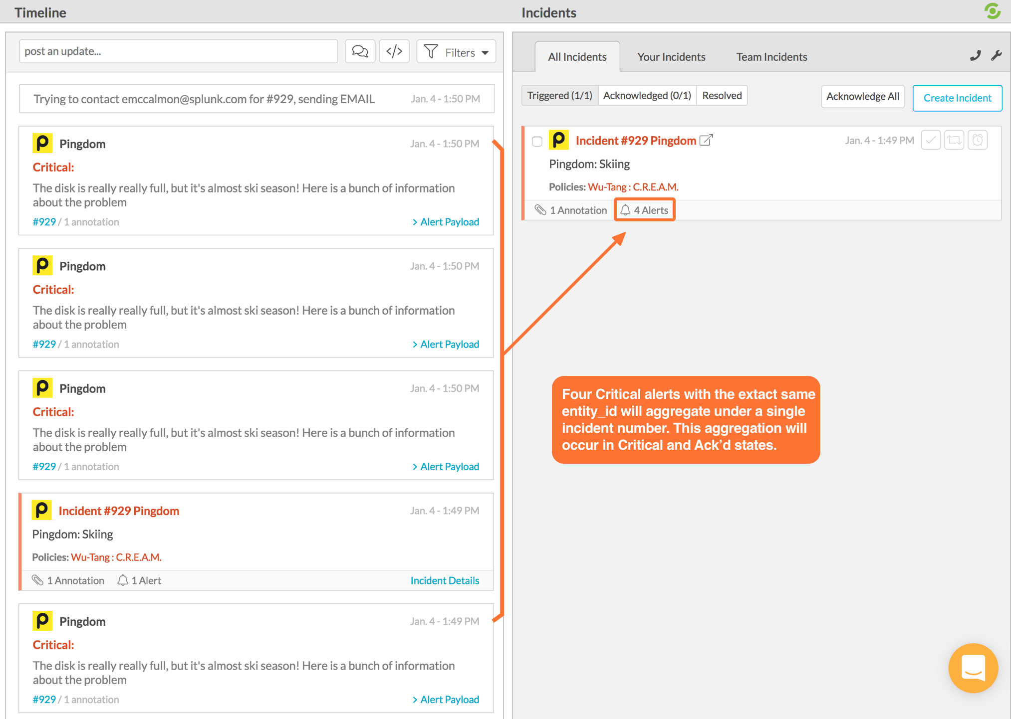Switch to All Incidents tab
This screenshot has height=719, width=1011.
577,57
